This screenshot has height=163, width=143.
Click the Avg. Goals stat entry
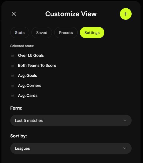click(28, 76)
